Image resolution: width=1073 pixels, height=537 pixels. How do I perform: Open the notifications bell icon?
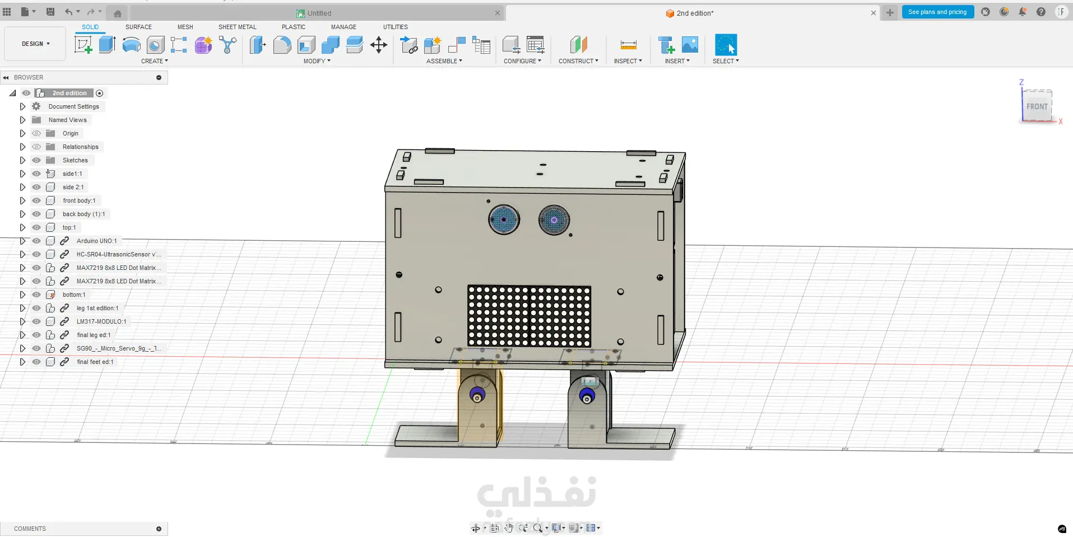point(1023,12)
